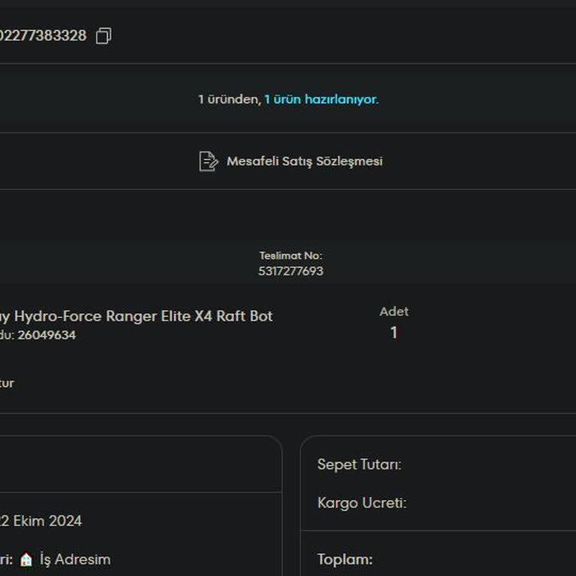Viewport: 576px width, 576px height.
Task: Click the partially visible 'tur' text below product
Action: point(6,383)
